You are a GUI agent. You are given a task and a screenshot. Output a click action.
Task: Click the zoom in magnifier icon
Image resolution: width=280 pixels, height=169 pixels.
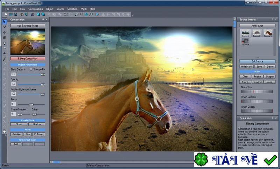[77, 14]
